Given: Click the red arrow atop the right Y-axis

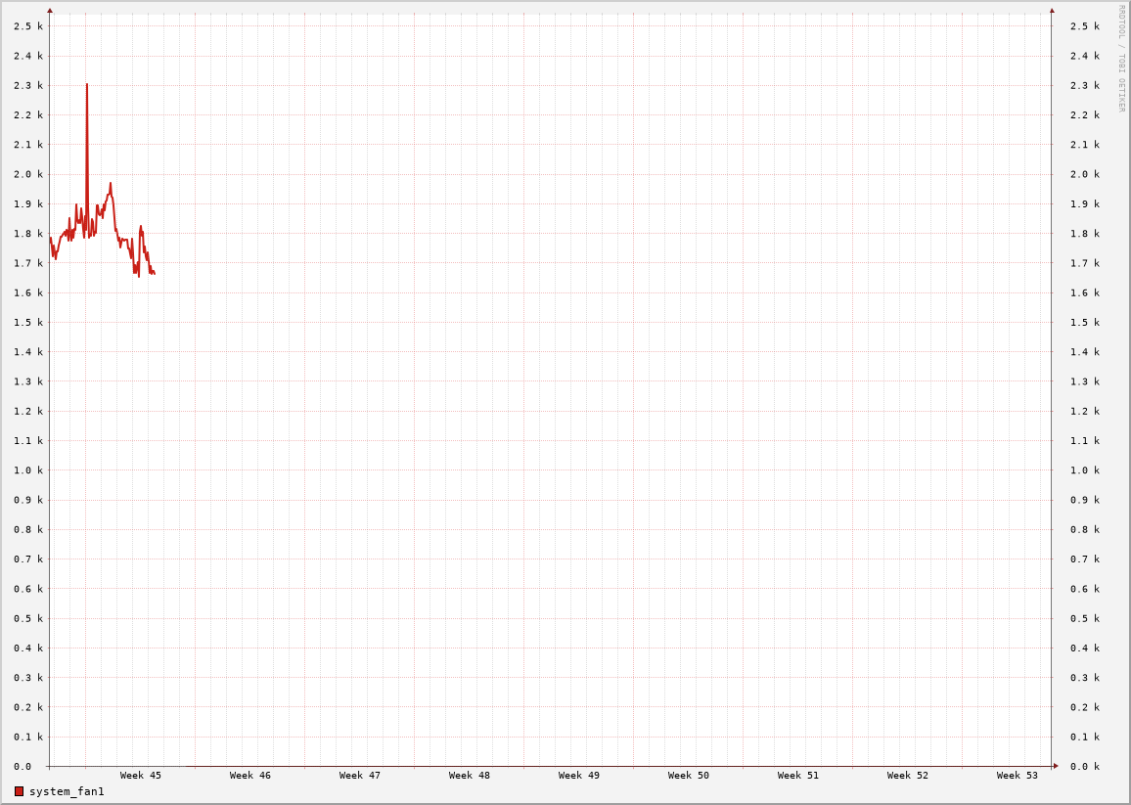Looking at the screenshot, I should (x=1052, y=11).
